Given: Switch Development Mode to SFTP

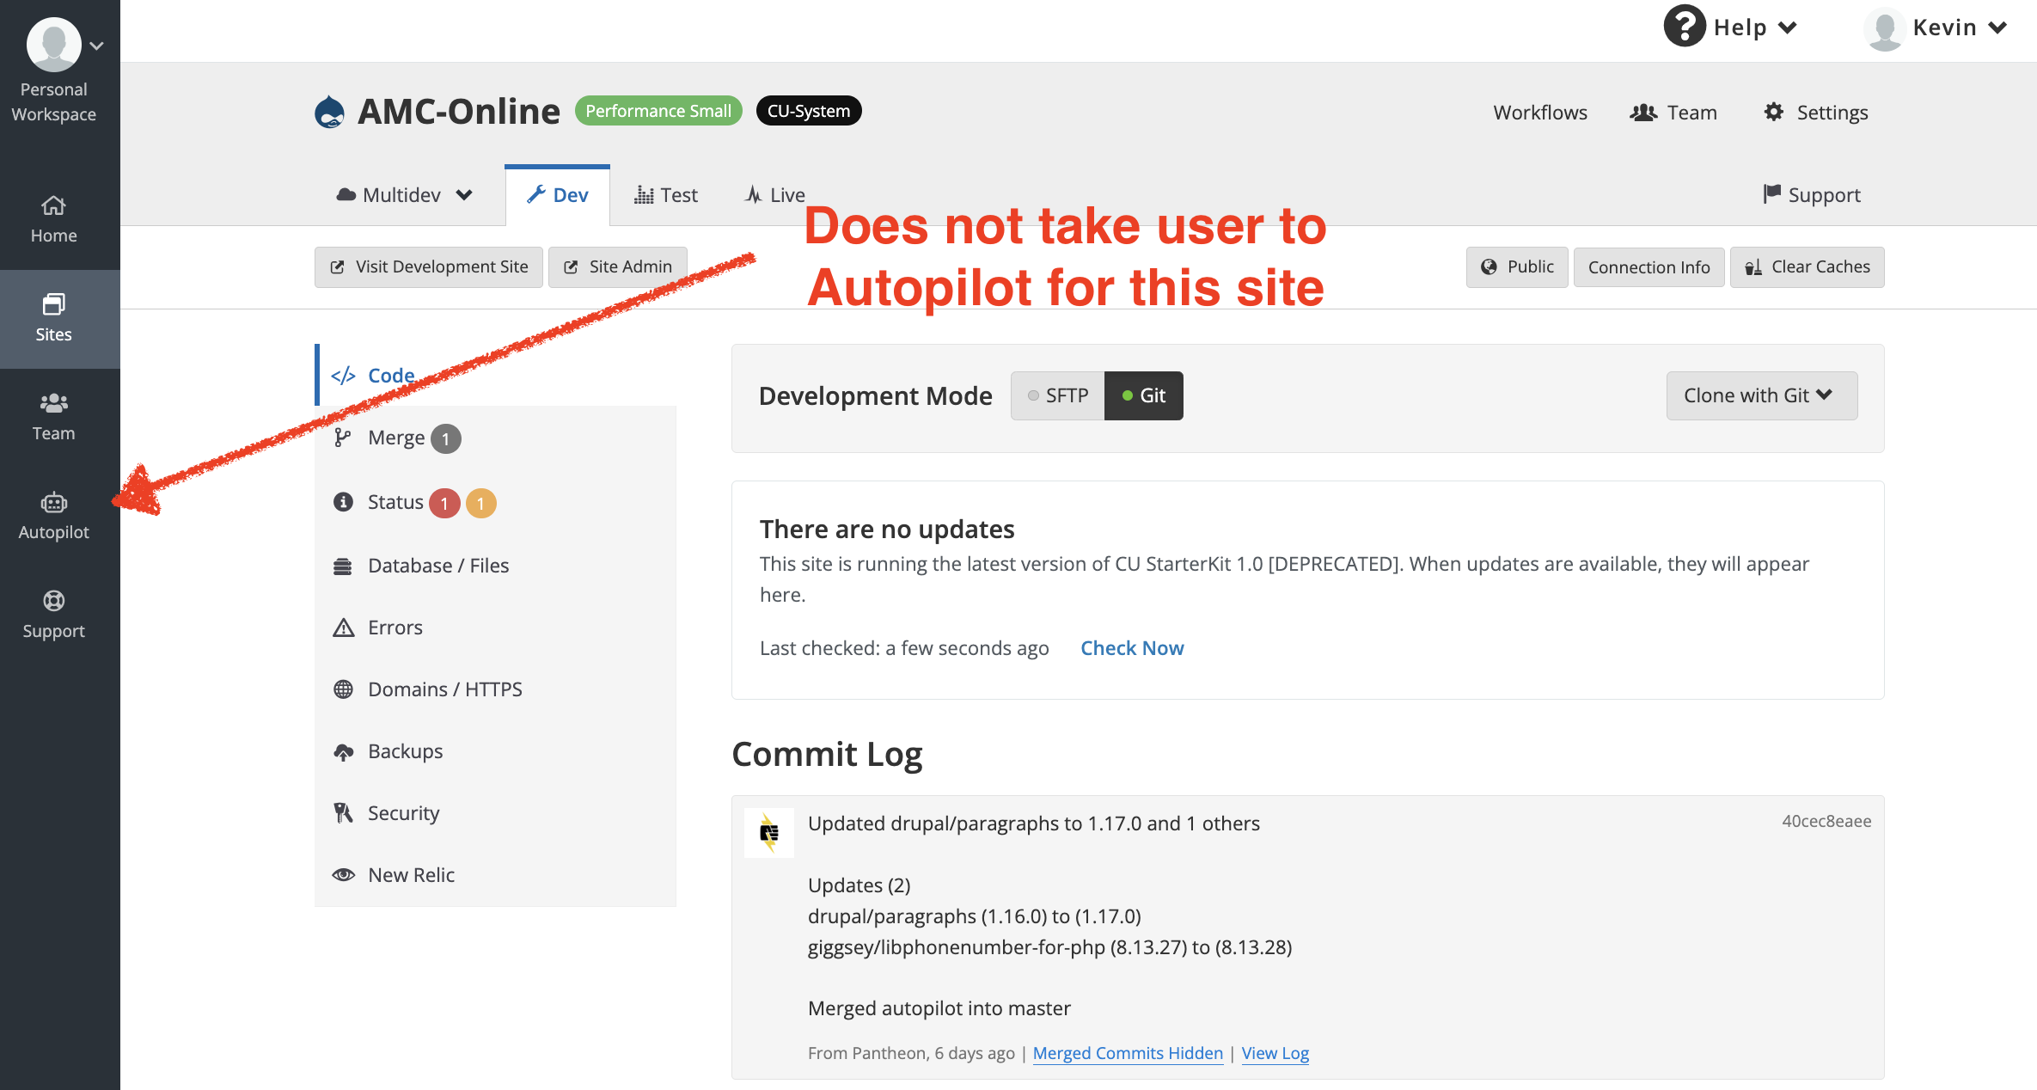Looking at the screenshot, I should [x=1058, y=395].
